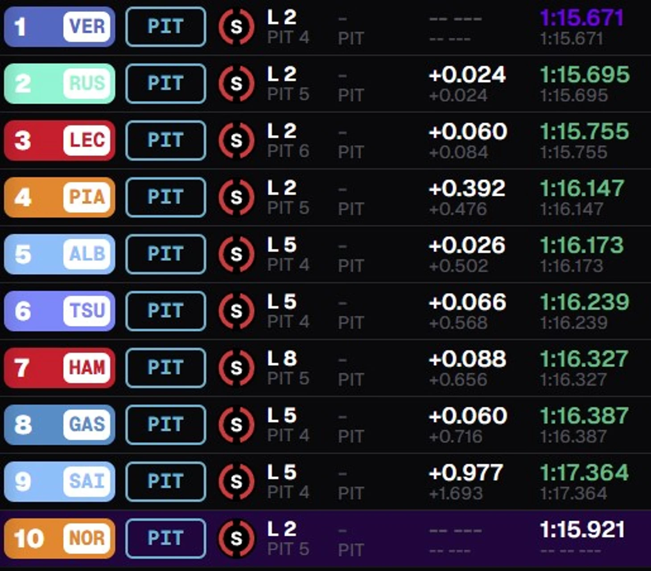
Task: Click Piastri's soft tyre icon
Action: point(236,197)
